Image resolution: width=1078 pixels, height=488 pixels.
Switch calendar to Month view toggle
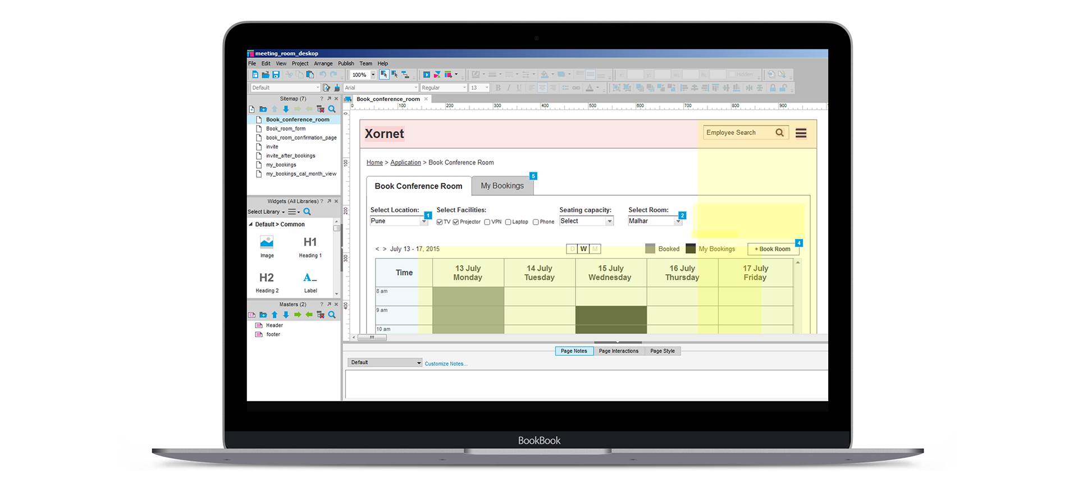[x=595, y=249]
